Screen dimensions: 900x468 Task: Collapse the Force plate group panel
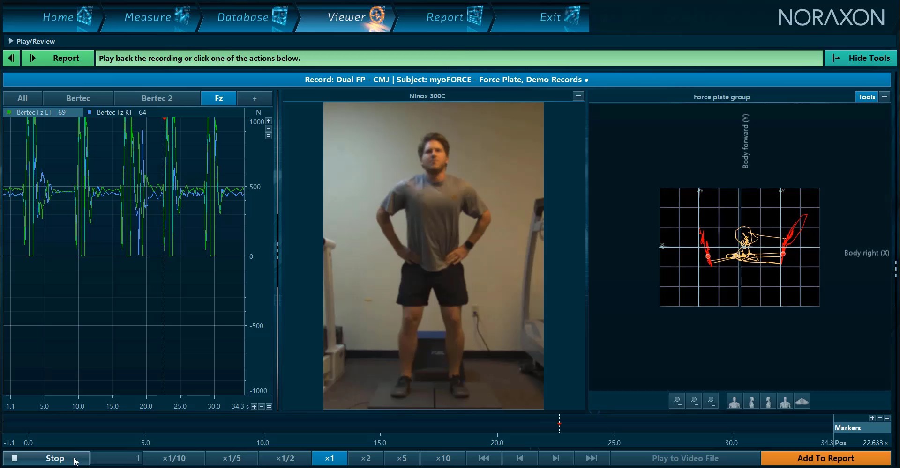click(884, 97)
